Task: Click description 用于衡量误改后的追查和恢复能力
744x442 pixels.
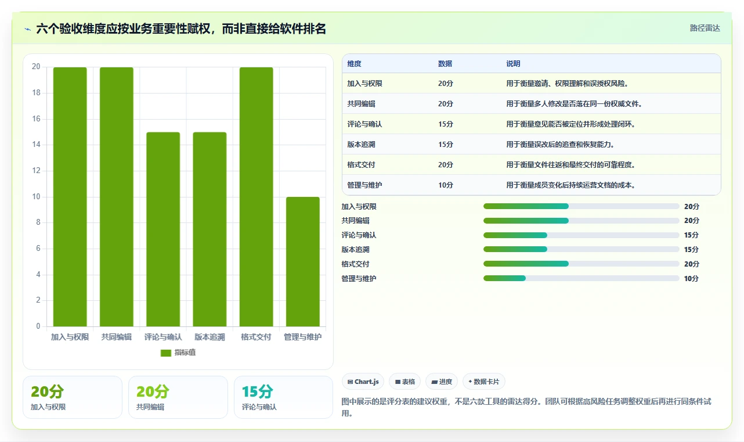Action: pos(560,145)
